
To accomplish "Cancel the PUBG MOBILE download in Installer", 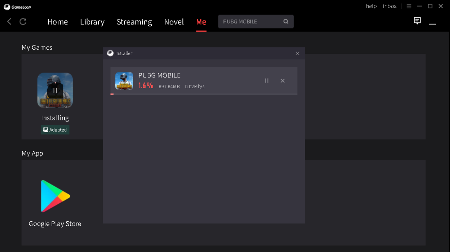I will point(283,81).
